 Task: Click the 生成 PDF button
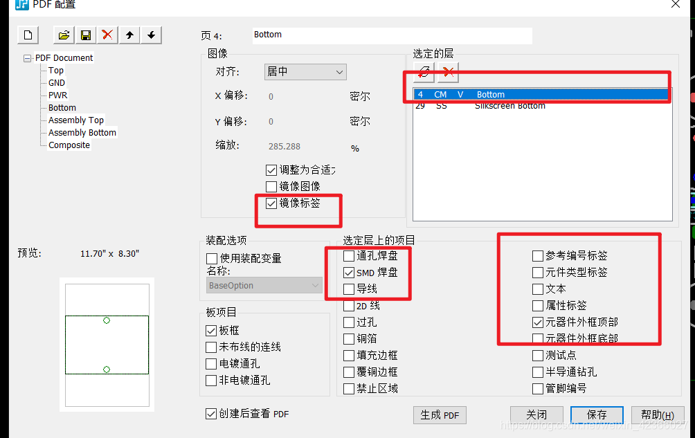click(440, 415)
